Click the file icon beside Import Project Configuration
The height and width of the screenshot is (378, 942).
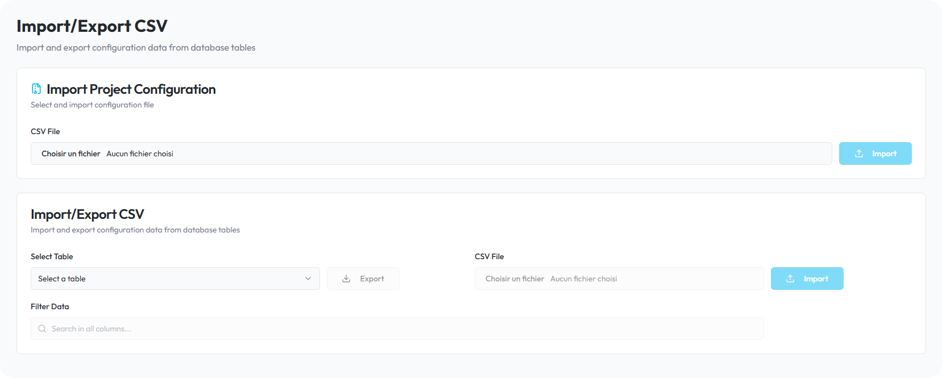tap(36, 89)
